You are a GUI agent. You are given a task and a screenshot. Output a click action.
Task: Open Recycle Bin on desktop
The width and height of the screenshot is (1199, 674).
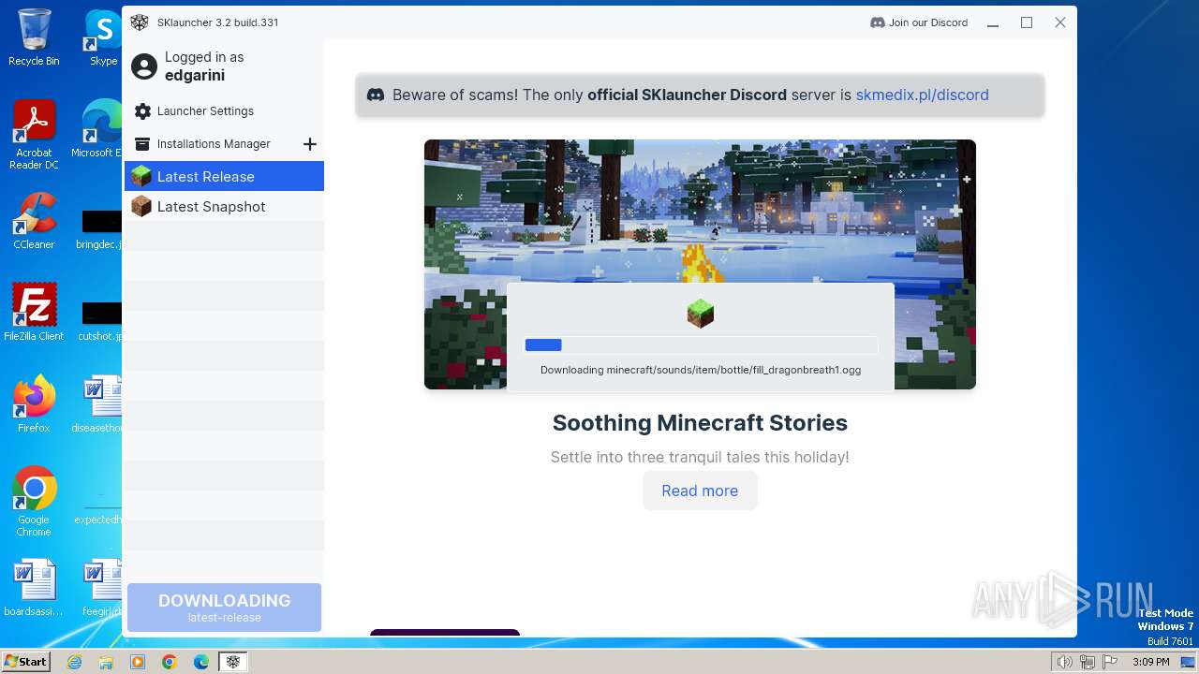(x=34, y=37)
